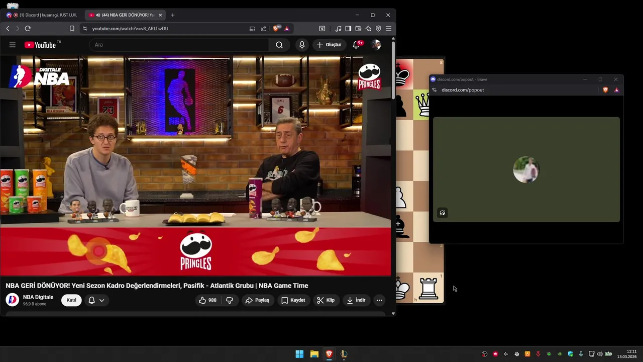Screen dimensions: 643x362
Task: Open Brave browser from the taskbar
Action: 329,354
